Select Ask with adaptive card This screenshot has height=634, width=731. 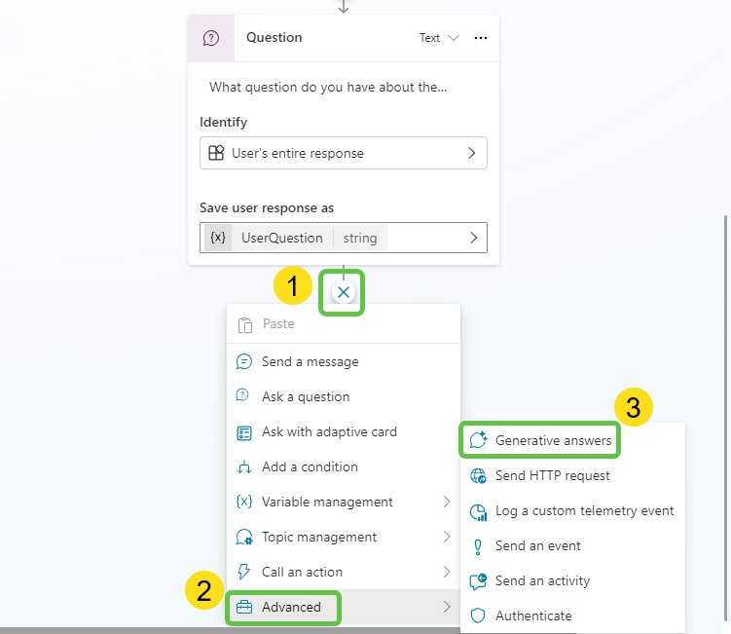tap(329, 432)
